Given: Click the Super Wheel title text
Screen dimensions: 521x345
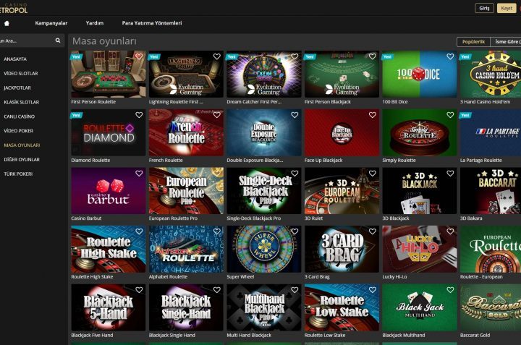Looking at the screenshot, I should [x=240, y=276].
